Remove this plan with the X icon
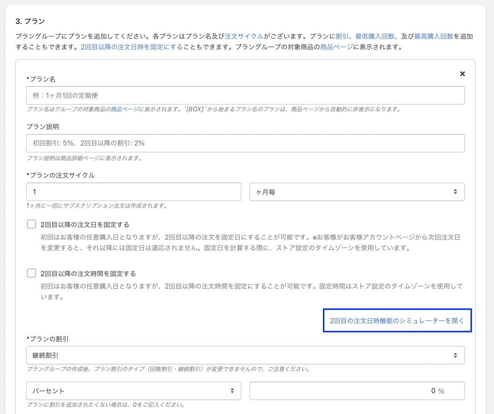Viewport: 494px width, 414px height. tap(462, 74)
